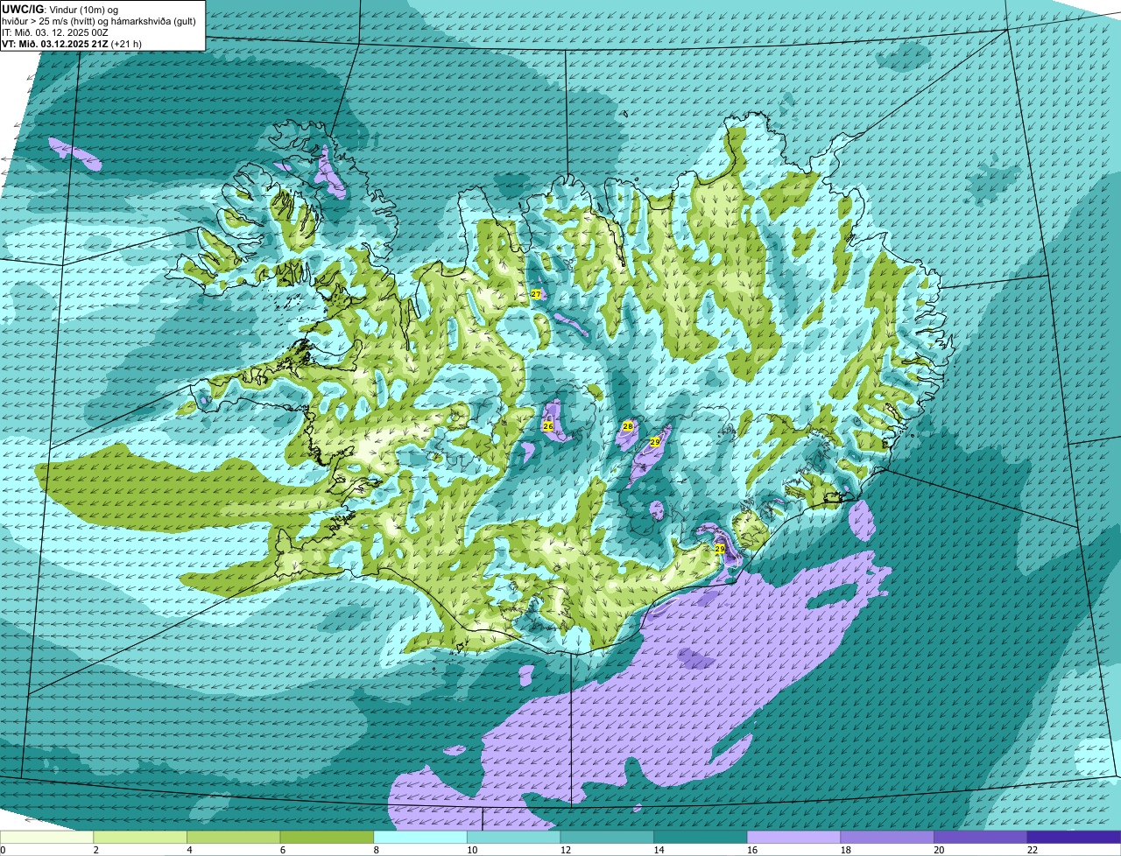Click the 20–22 m/s violet legend swatch
Screen dimensions: 1121x856
pos(981,838)
